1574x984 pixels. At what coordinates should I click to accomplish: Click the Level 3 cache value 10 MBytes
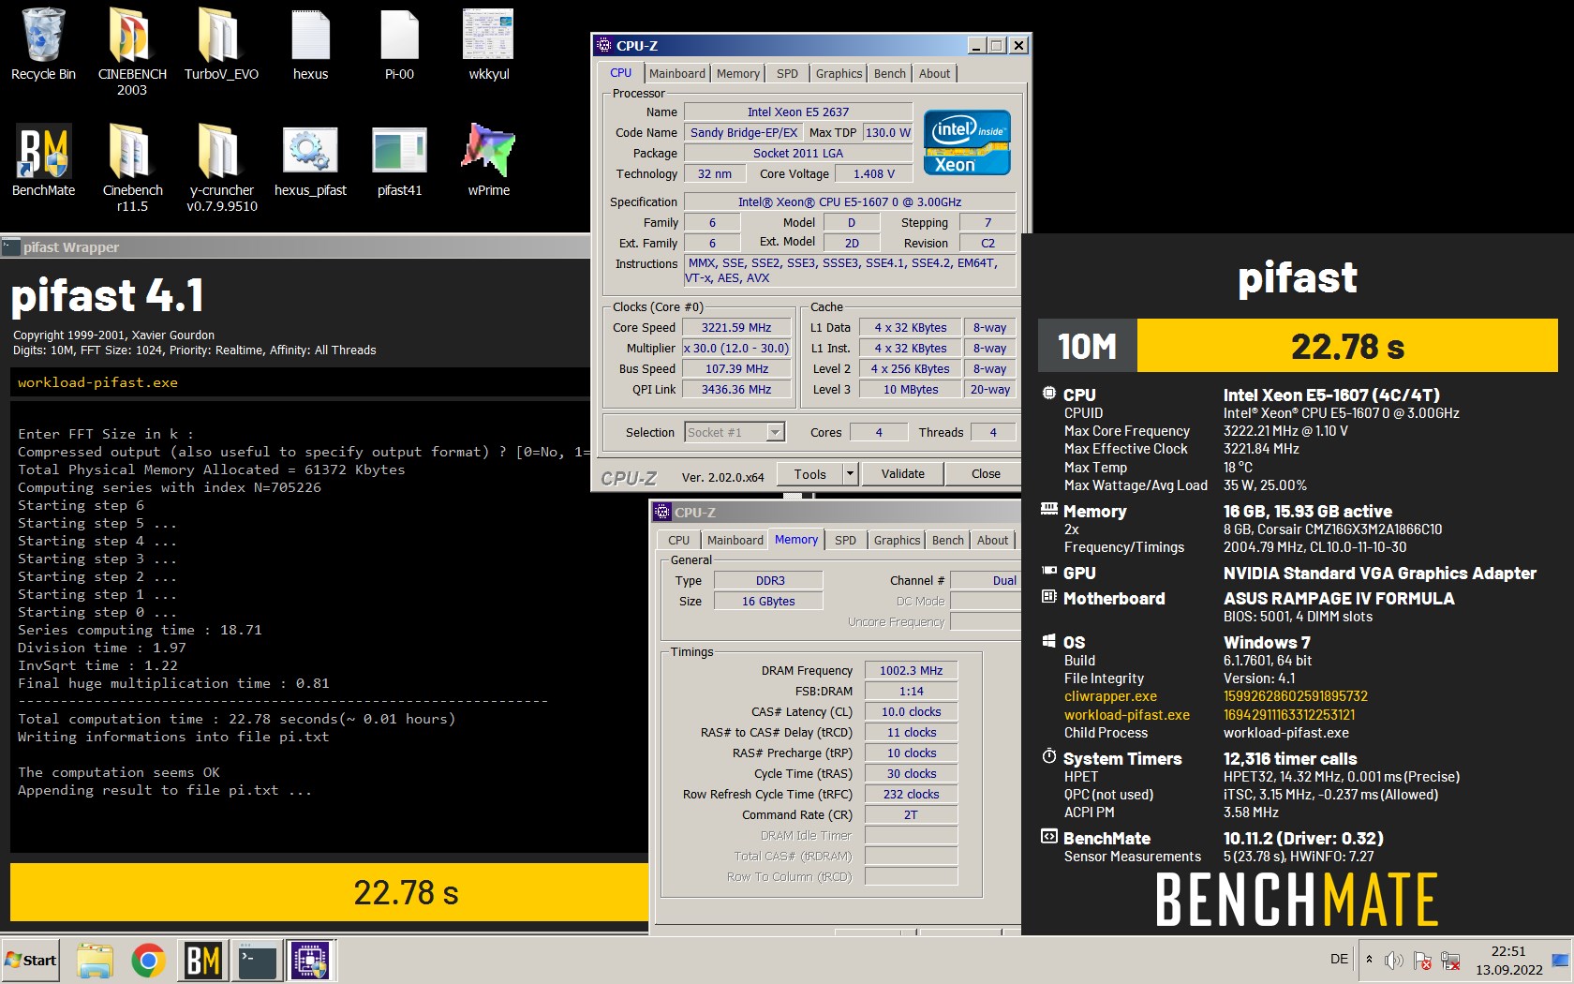(x=911, y=389)
